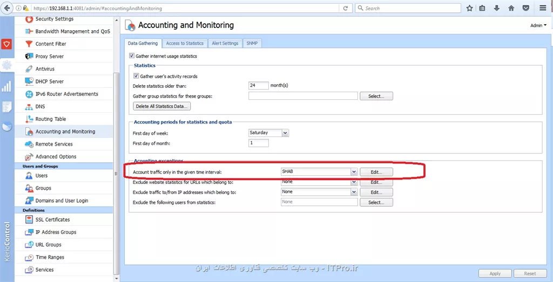Select the Proxy Server icon
Viewport: 553px width, 282px height.
pos(29,56)
